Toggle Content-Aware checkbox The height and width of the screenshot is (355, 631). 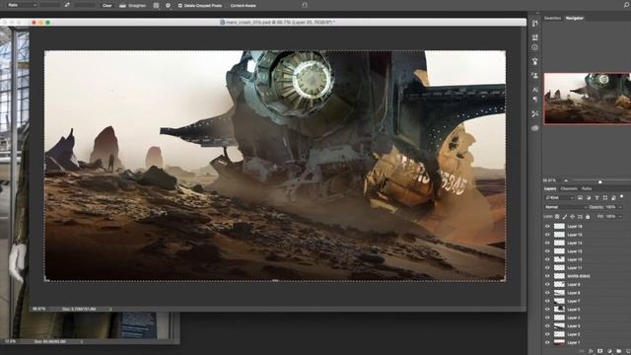228,6
